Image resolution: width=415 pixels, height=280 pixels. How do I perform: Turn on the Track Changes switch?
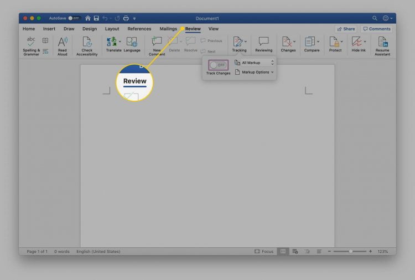pos(218,65)
